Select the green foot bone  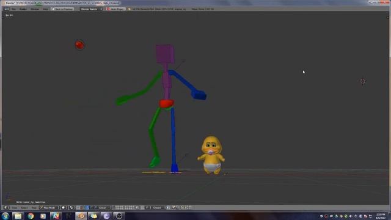pyautogui.click(x=155, y=161)
